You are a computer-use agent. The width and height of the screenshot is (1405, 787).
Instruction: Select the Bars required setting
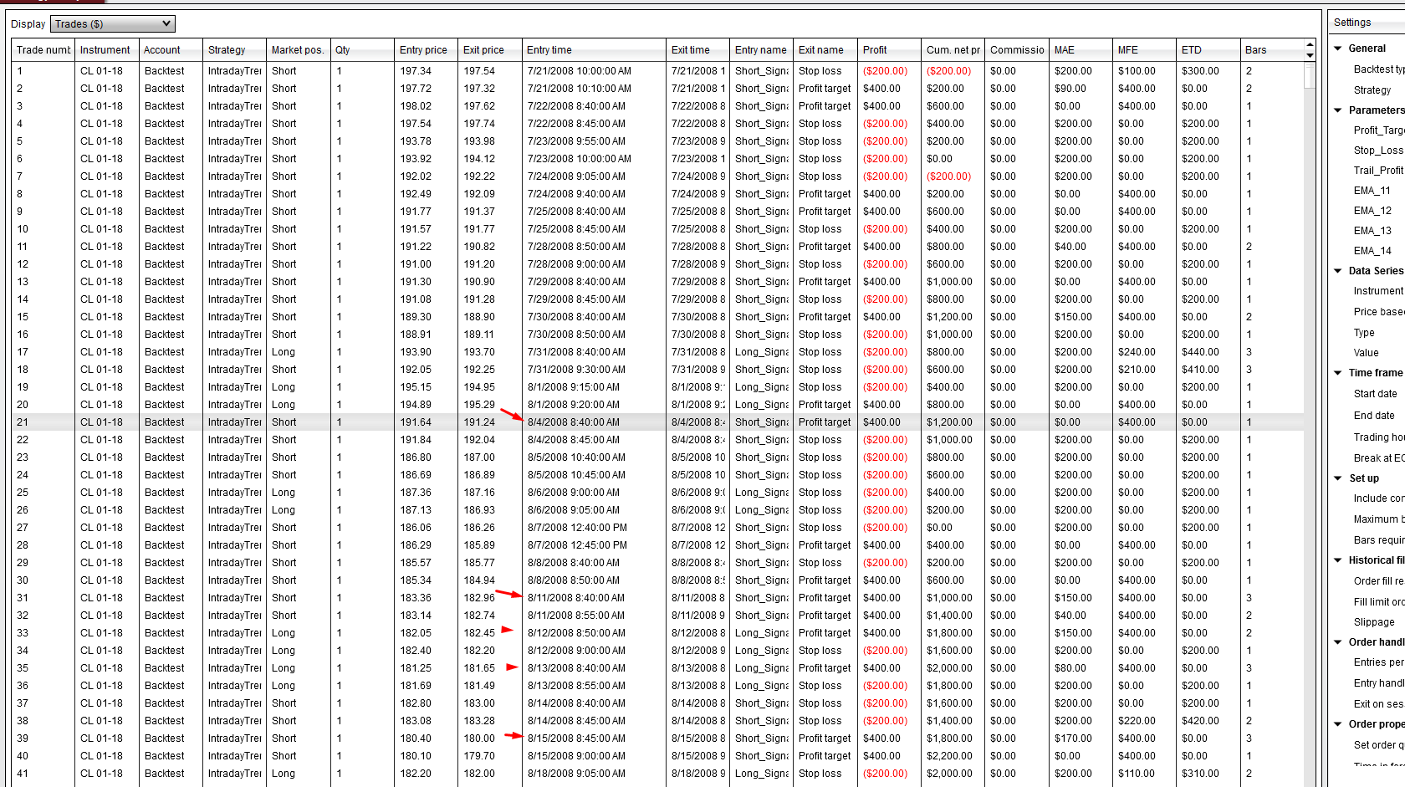point(1379,540)
